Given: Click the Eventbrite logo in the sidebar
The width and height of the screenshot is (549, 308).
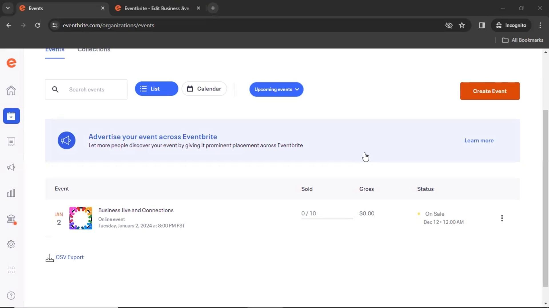Looking at the screenshot, I should coord(11,63).
